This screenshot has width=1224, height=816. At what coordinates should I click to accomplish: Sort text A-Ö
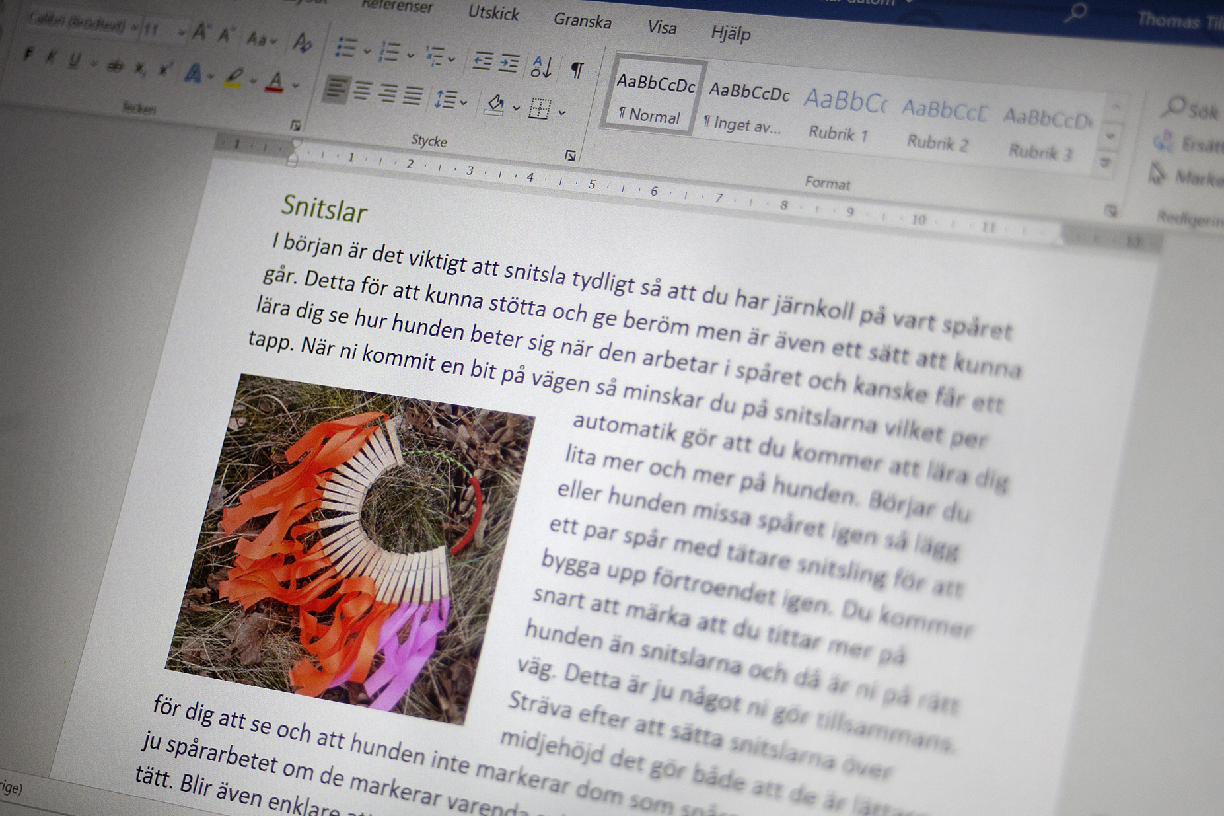[x=540, y=66]
